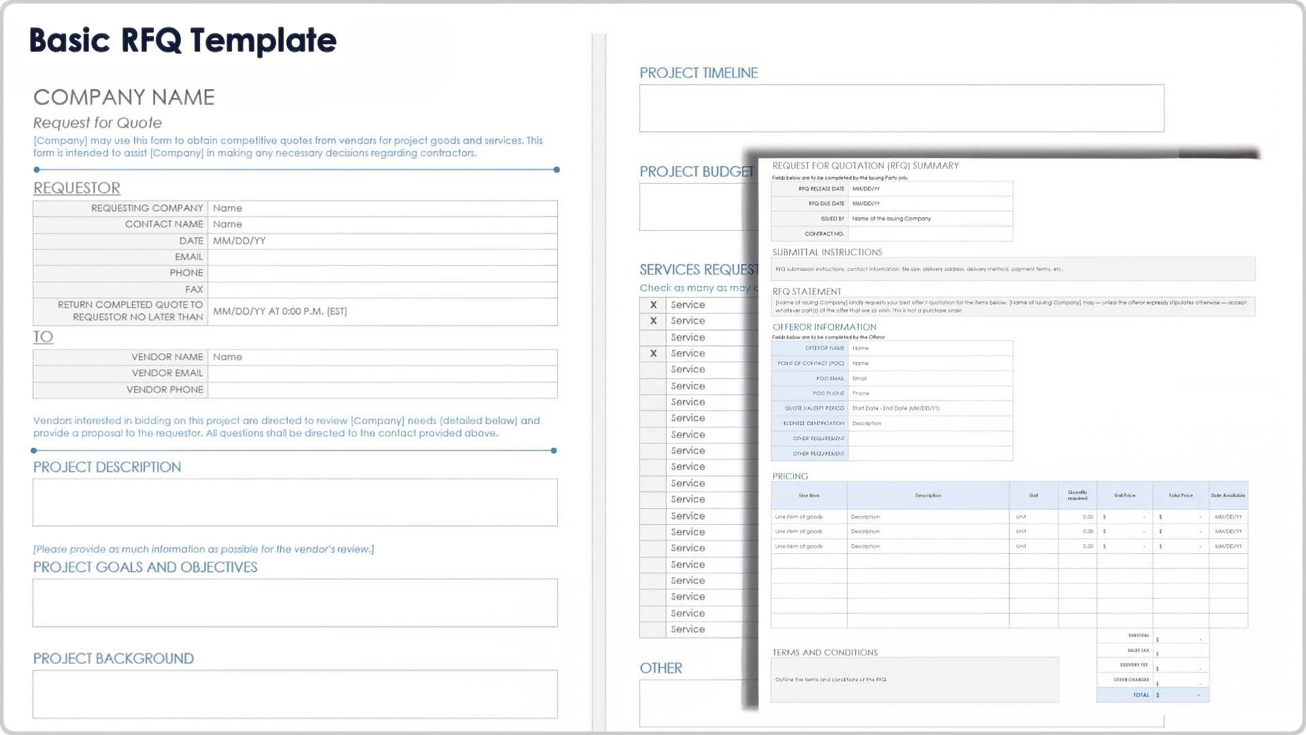
Task: Click the POC Email field
Action: (x=931, y=378)
